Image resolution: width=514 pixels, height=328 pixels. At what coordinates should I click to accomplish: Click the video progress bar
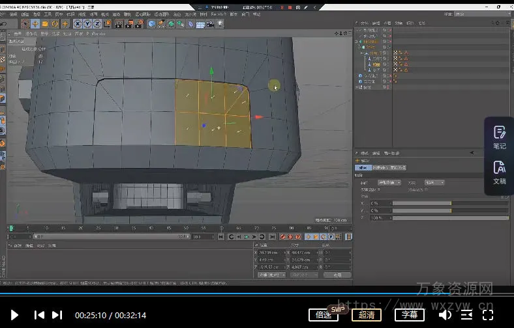coord(257,294)
